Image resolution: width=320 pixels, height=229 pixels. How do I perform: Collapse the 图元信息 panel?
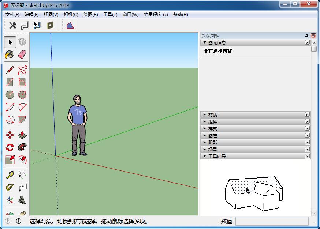point(205,42)
